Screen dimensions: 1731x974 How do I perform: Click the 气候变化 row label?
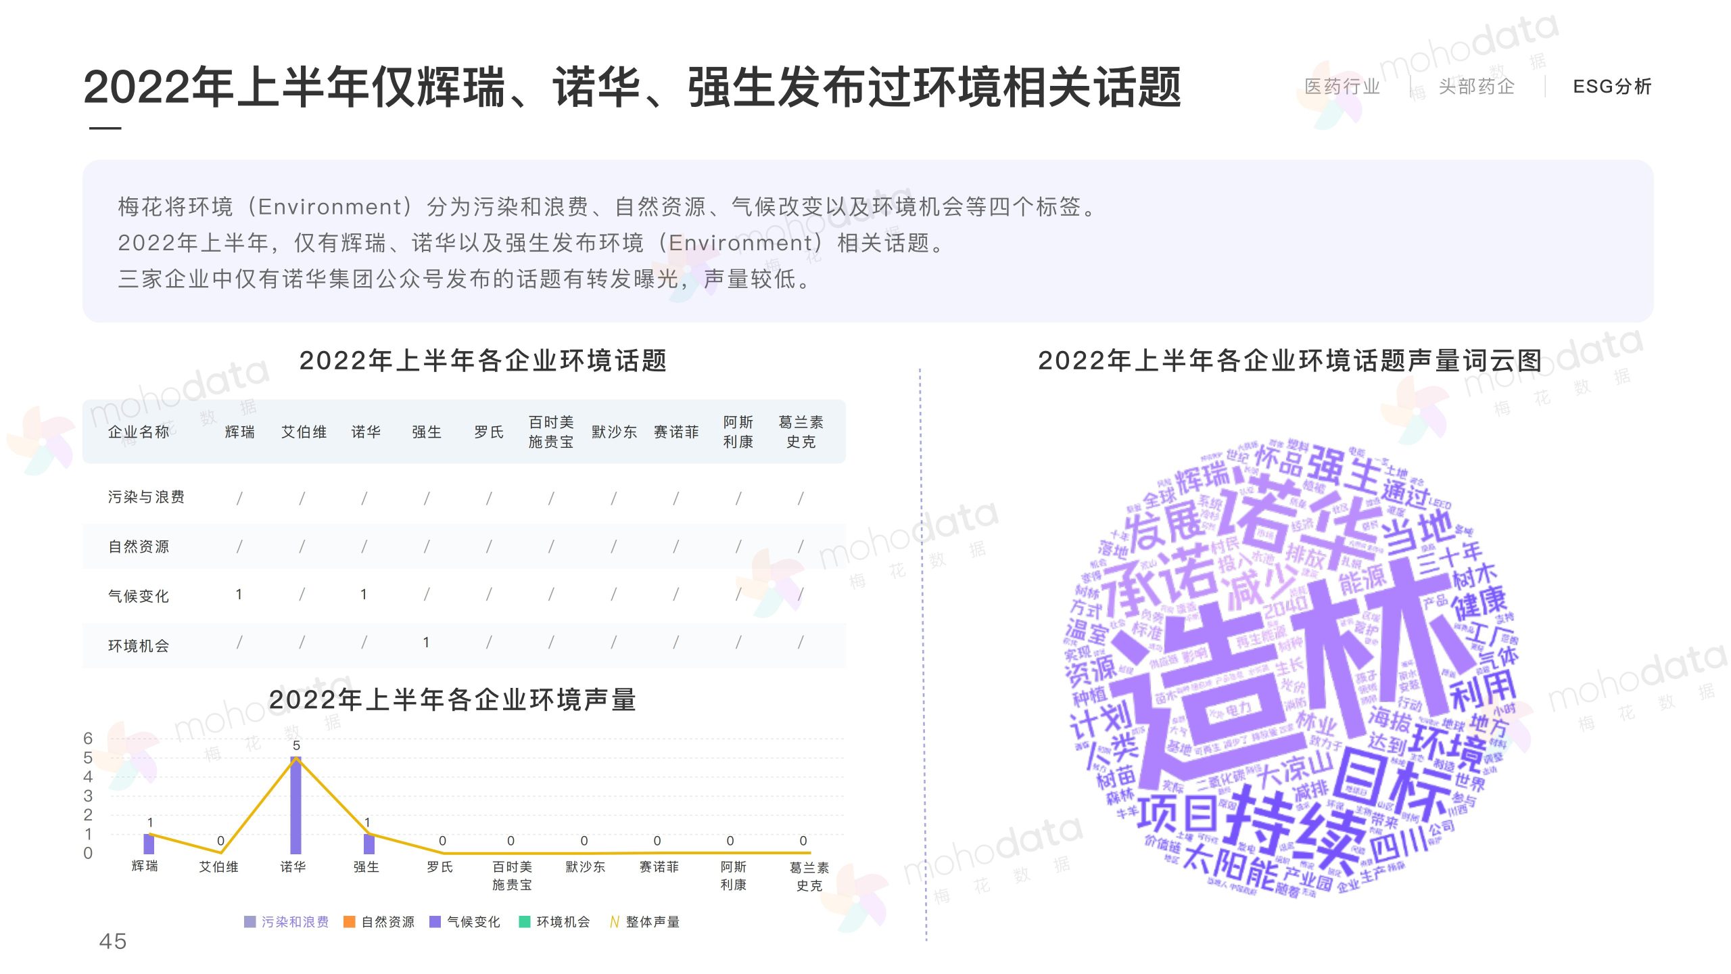click(139, 596)
